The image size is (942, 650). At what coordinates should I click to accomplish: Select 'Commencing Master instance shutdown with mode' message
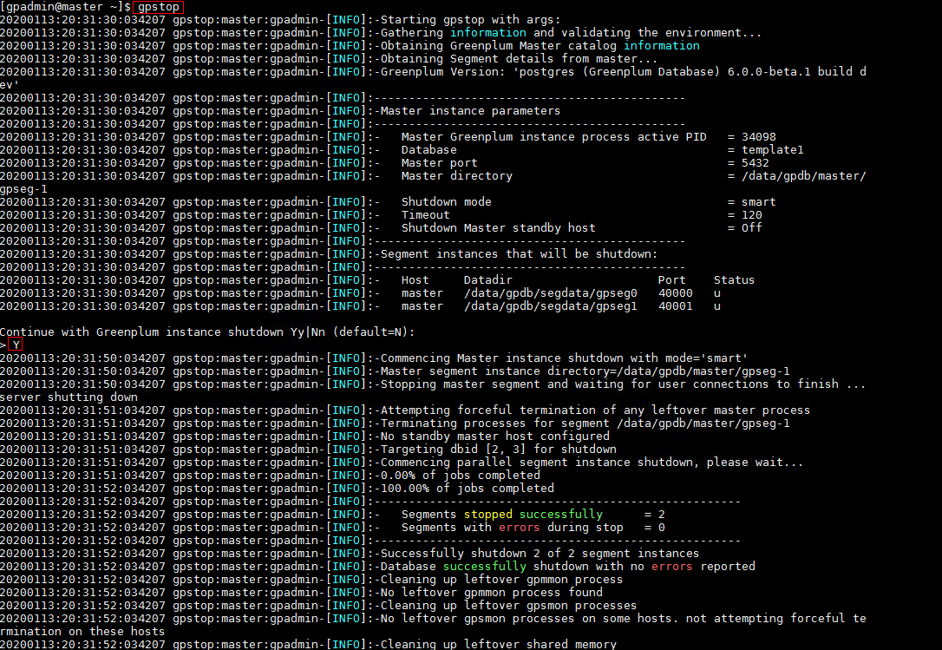[564, 358]
